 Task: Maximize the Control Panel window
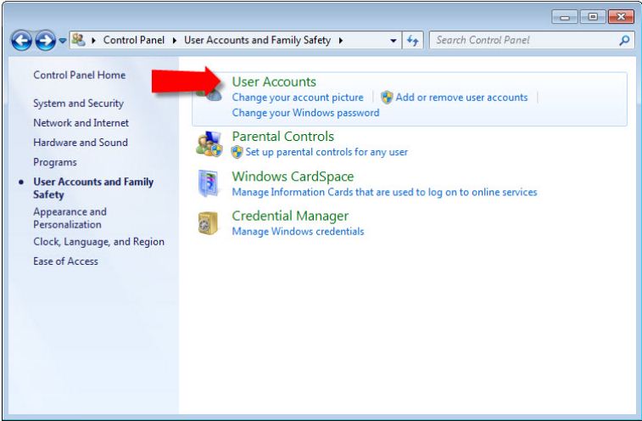(x=593, y=17)
